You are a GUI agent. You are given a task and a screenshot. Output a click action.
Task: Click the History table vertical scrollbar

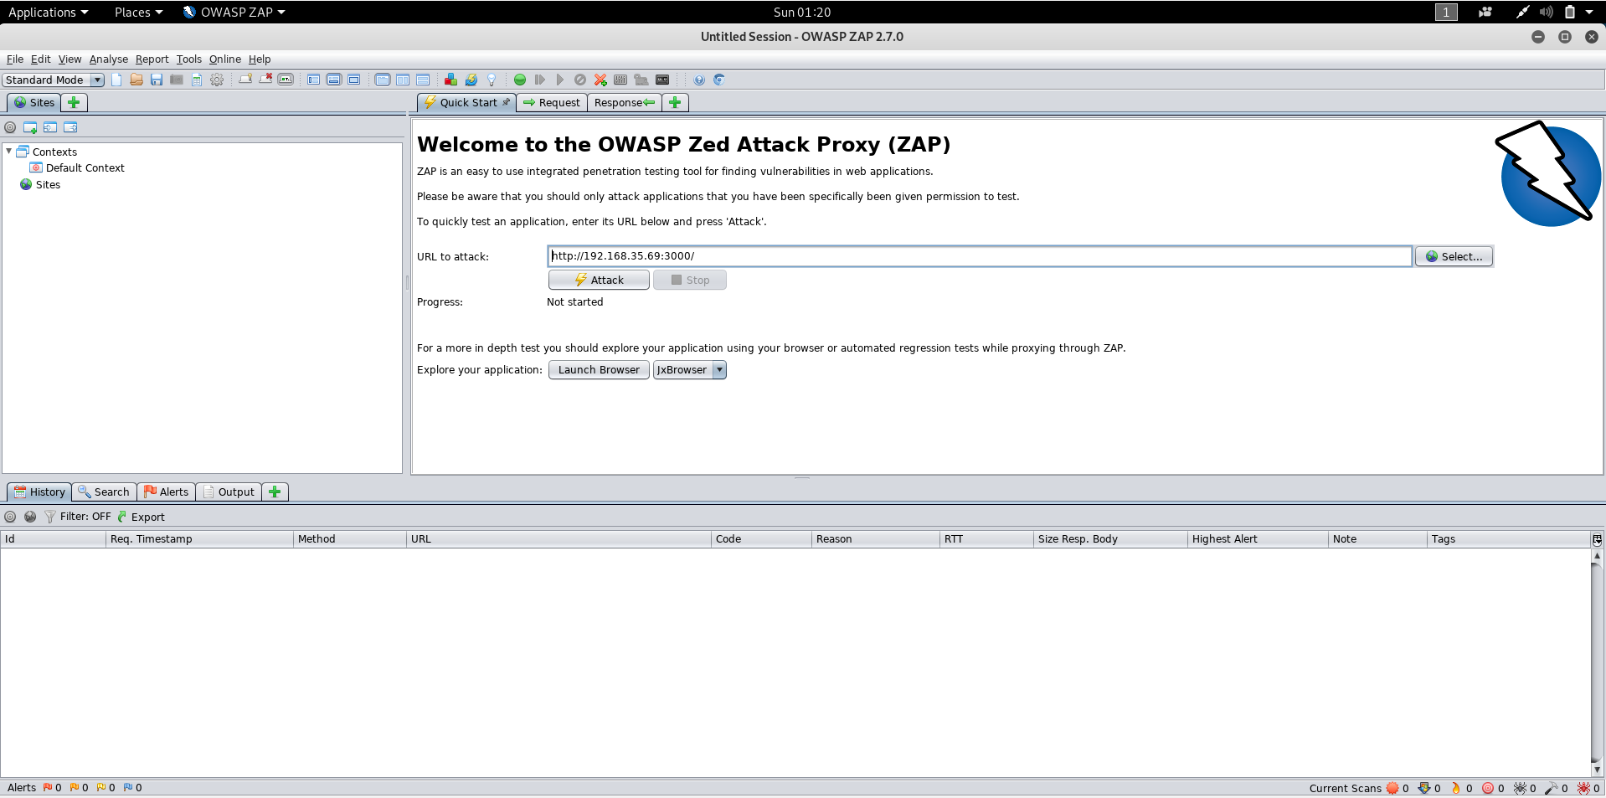[x=1597, y=662]
